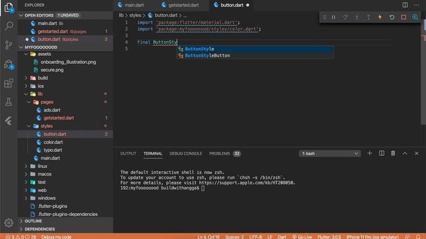Click debug Step Over

coord(345,17)
